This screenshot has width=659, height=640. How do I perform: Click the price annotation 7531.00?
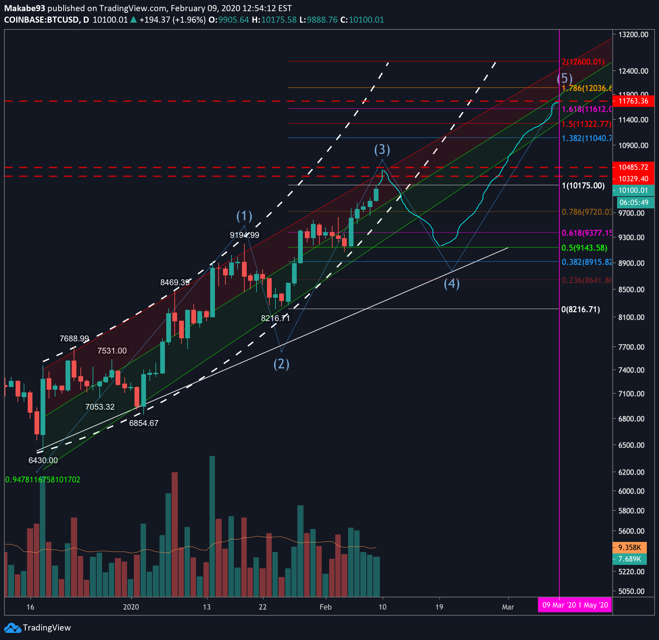pos(112,350)
